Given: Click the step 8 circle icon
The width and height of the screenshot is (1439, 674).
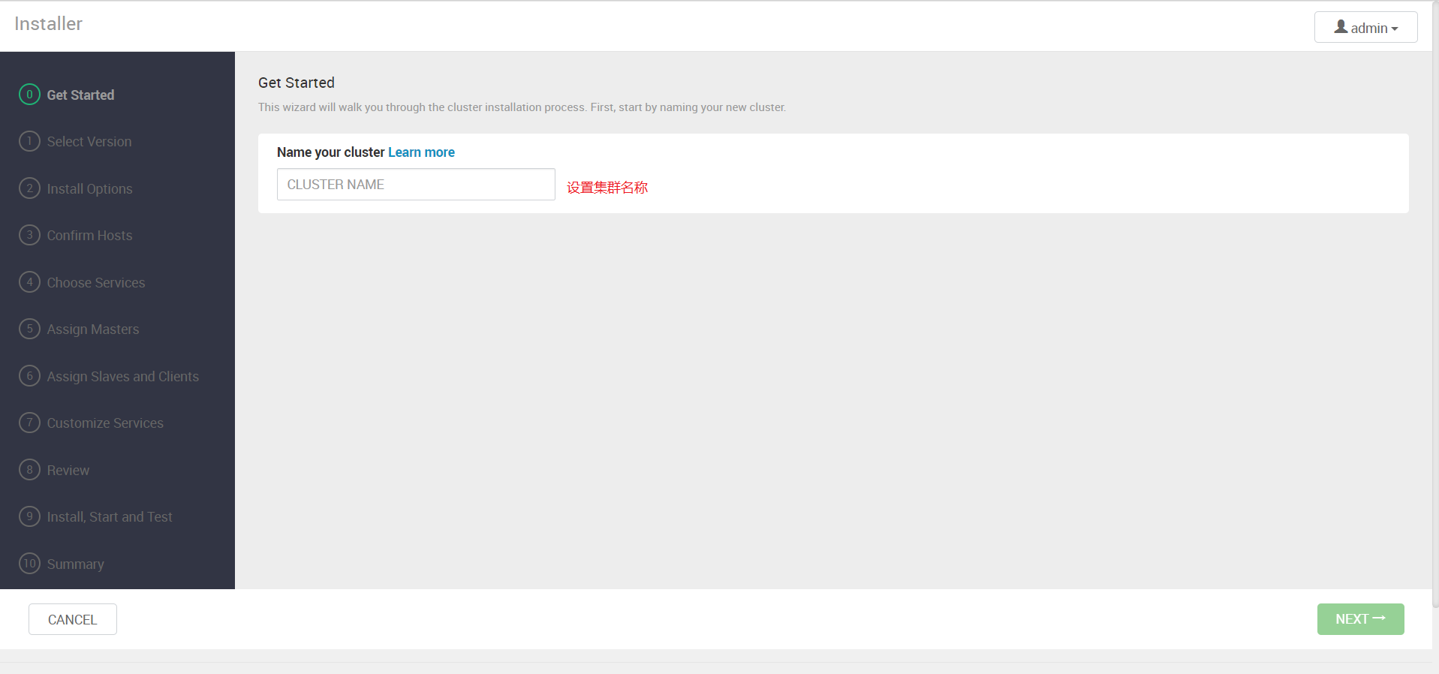Looking at the screenshot, I should 29,470.
